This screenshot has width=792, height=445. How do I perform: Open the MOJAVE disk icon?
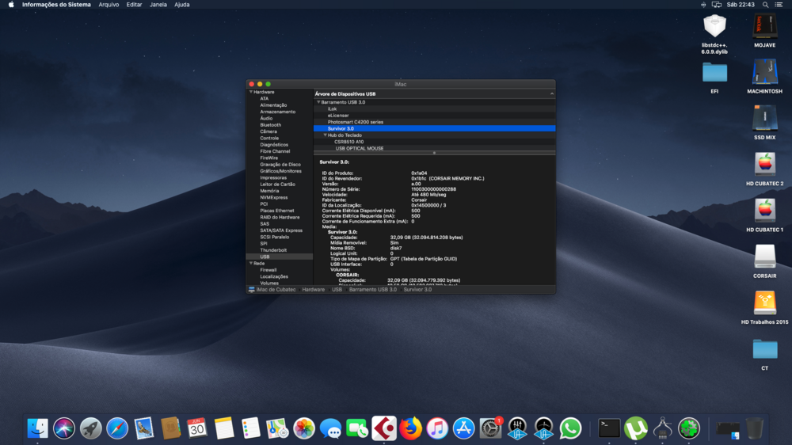(764, 27)
